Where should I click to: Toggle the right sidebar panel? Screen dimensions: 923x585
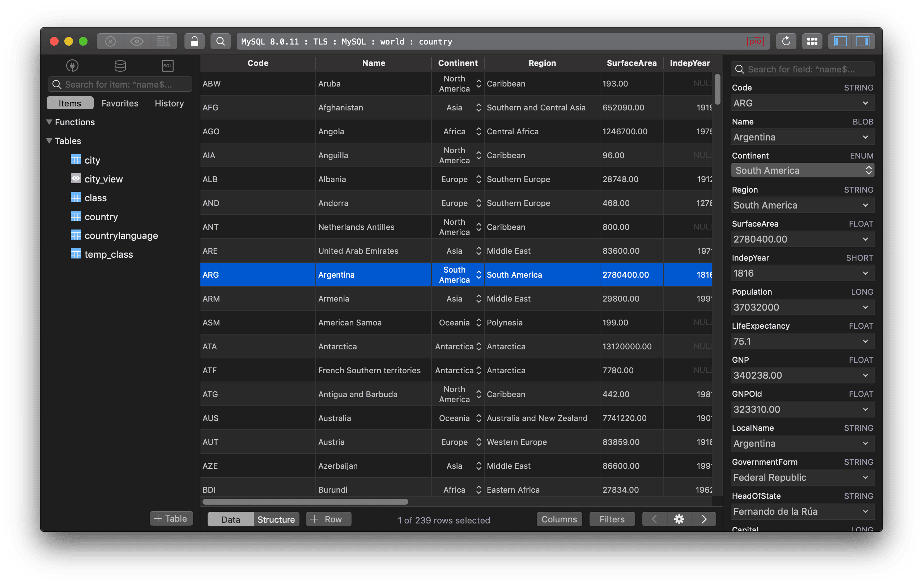click(x=863, y=41)
